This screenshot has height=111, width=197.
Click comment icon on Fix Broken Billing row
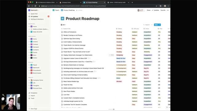coord(98,78)
